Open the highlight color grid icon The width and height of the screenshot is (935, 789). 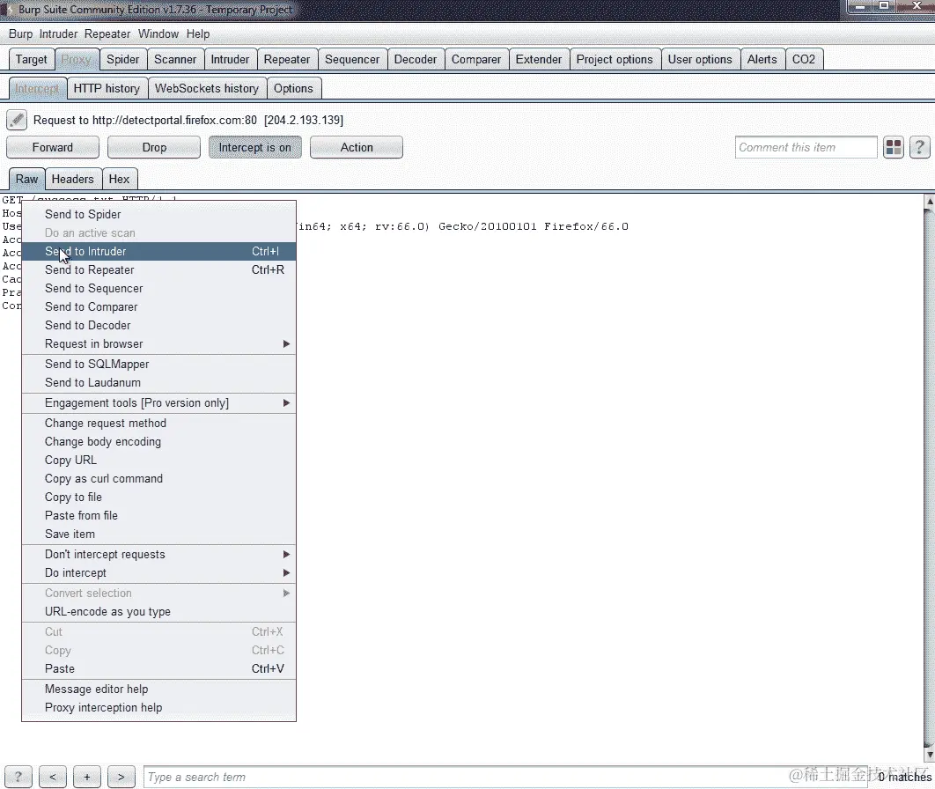coord(894,147)
